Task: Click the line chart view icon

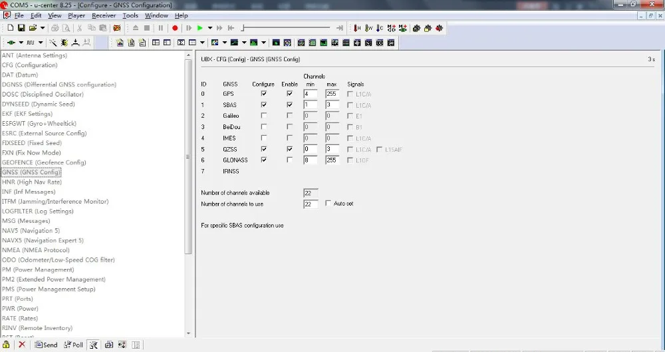Action: tap(234, 43)
